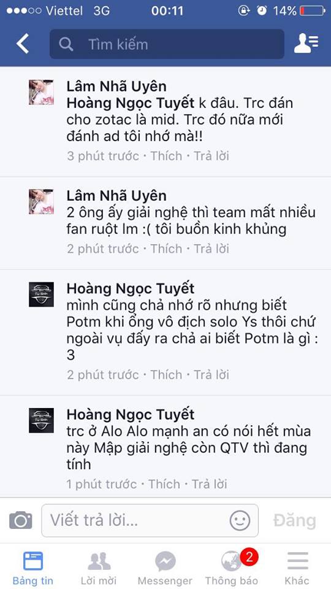Image resolution: width=331 pixels, height=589 pixels.
Task: Open Hoàng Ngọc Tuyết's avatar in last comment
Action: [41, 420]
